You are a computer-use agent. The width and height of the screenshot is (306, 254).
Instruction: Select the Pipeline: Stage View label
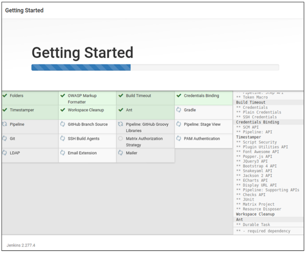[202, 124]
